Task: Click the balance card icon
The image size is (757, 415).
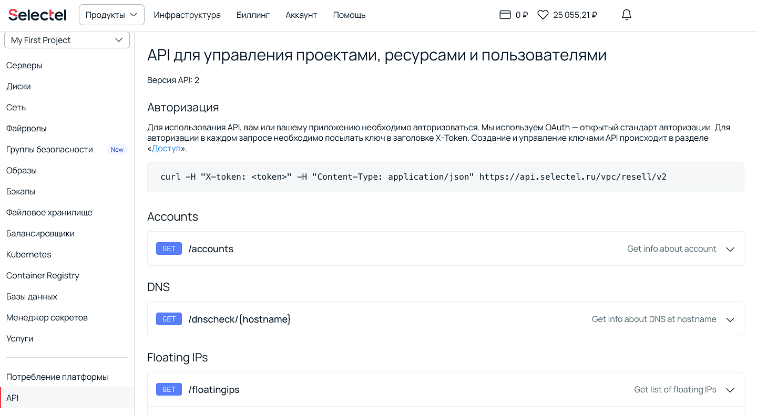Action: click(x=505, y=15)
